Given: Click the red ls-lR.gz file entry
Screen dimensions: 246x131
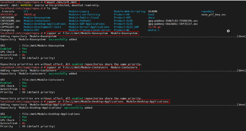Looking at the screenshot, I should (154, 27).
